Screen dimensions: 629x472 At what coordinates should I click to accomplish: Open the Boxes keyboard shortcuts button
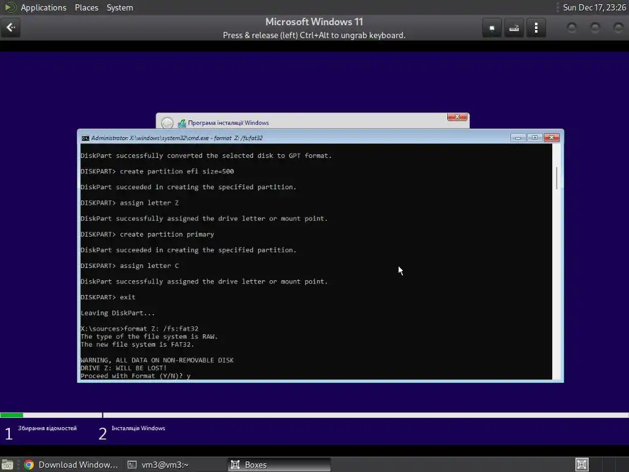514,28
